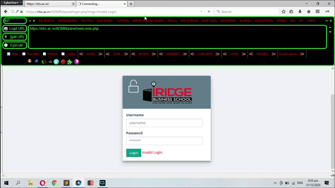Open the bookmarks list icon
Screen dimensions: 335x188
(291, 11)
